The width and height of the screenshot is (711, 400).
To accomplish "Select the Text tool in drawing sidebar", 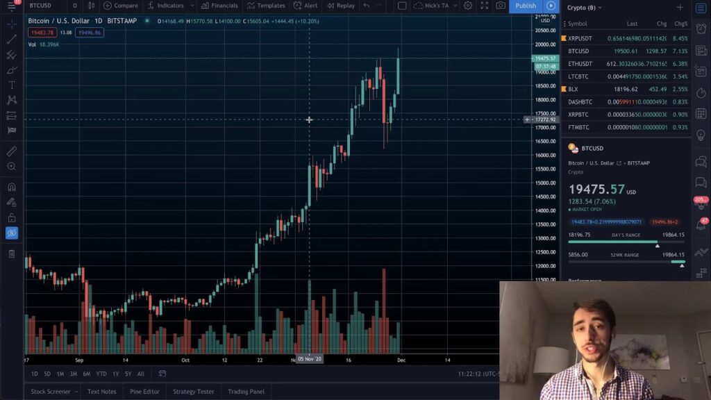I will [11, 85].
